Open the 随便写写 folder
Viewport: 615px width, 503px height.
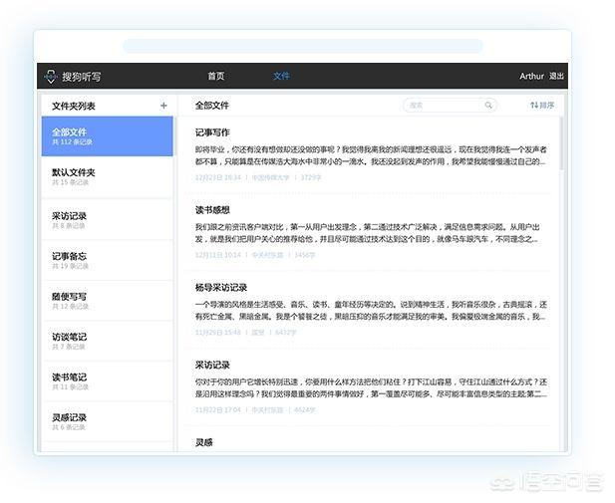pyautogui.click(x=107, y=301)
